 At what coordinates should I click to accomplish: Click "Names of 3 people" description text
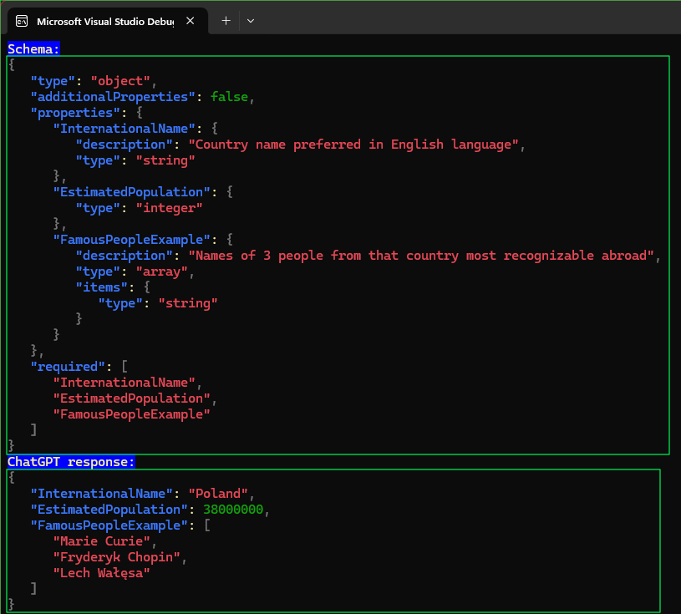coord(421,256)
